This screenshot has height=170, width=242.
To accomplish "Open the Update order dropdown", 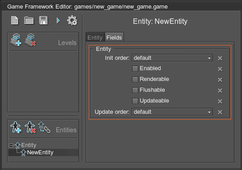I will click(172, 112).
